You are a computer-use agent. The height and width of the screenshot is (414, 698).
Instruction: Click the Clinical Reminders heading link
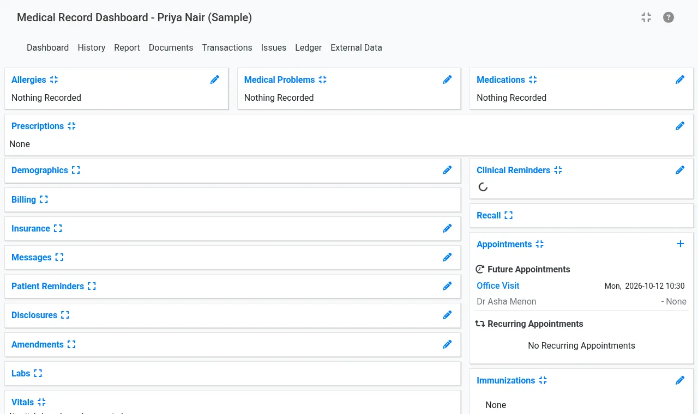point(513,170)
